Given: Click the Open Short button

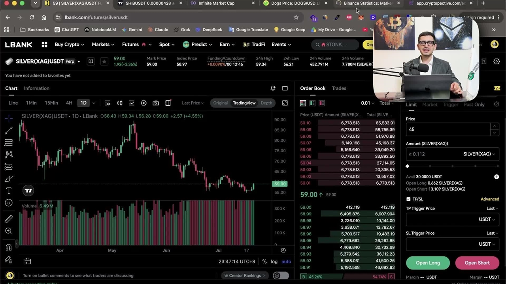Looking at the screenshot, I should (477, 263).
